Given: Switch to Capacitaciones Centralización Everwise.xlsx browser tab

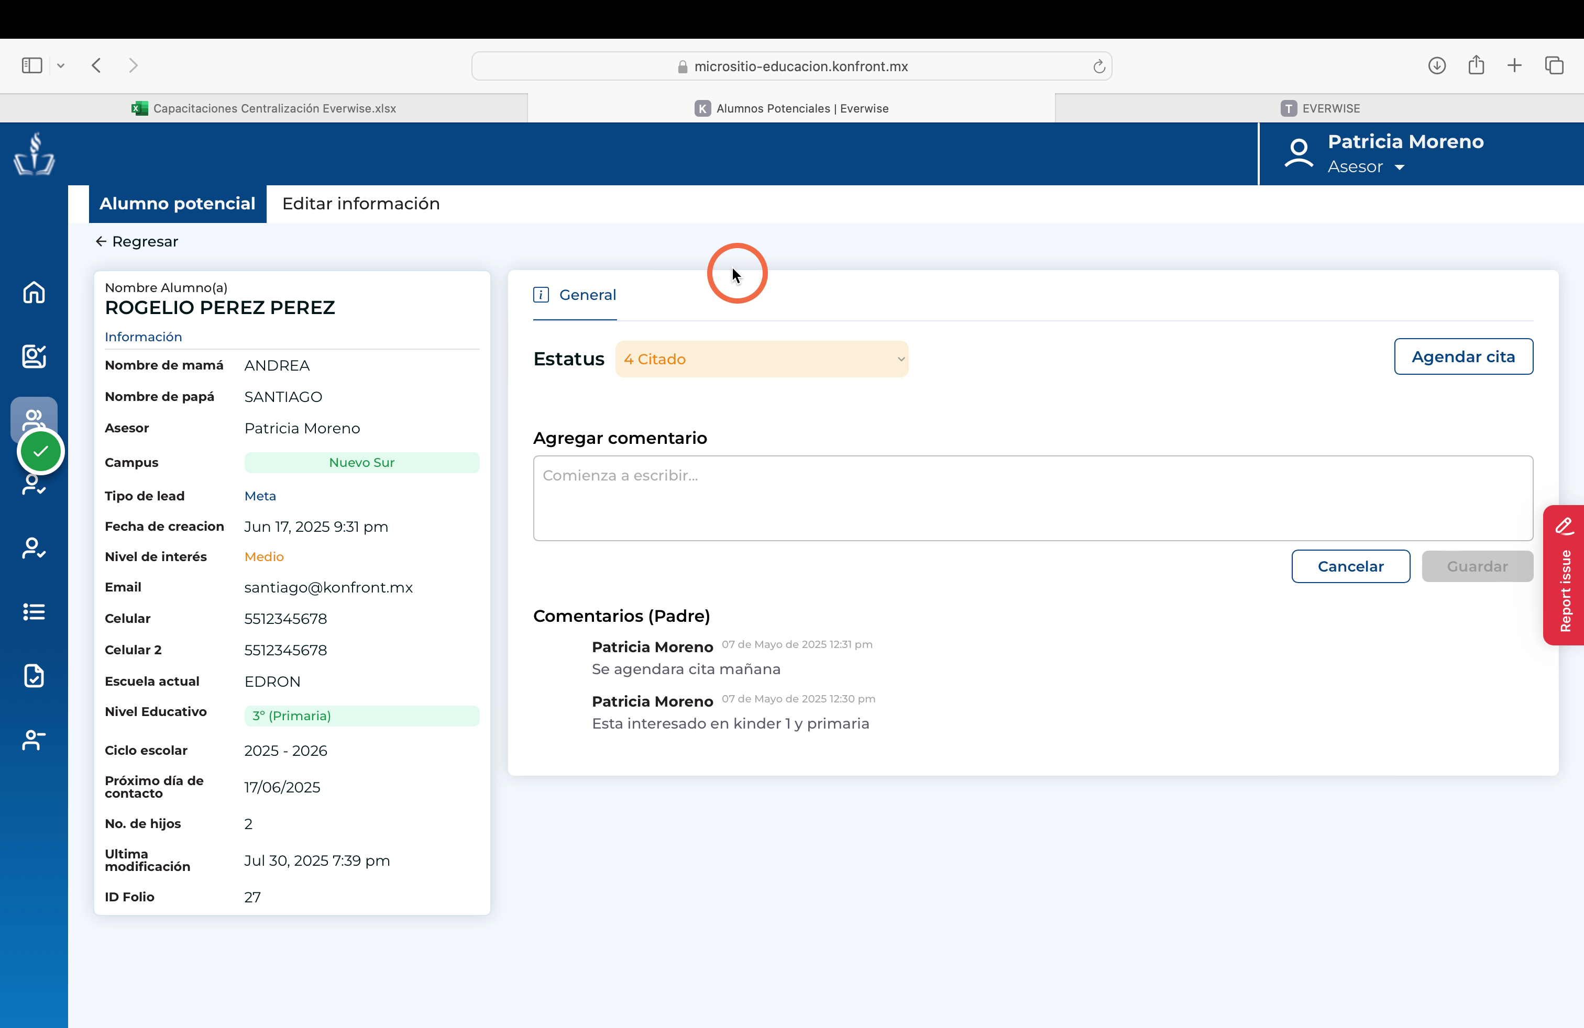Looking at the screenshot, I should click(263, 108).
